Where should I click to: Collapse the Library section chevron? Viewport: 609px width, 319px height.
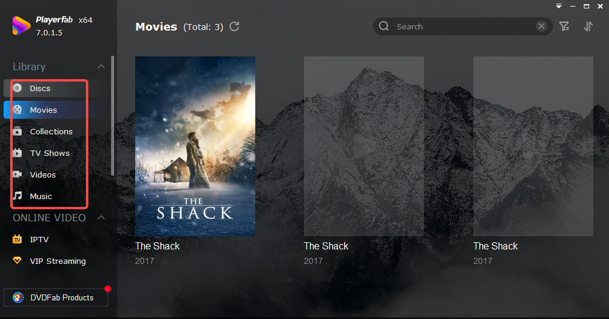click(101, 67)
